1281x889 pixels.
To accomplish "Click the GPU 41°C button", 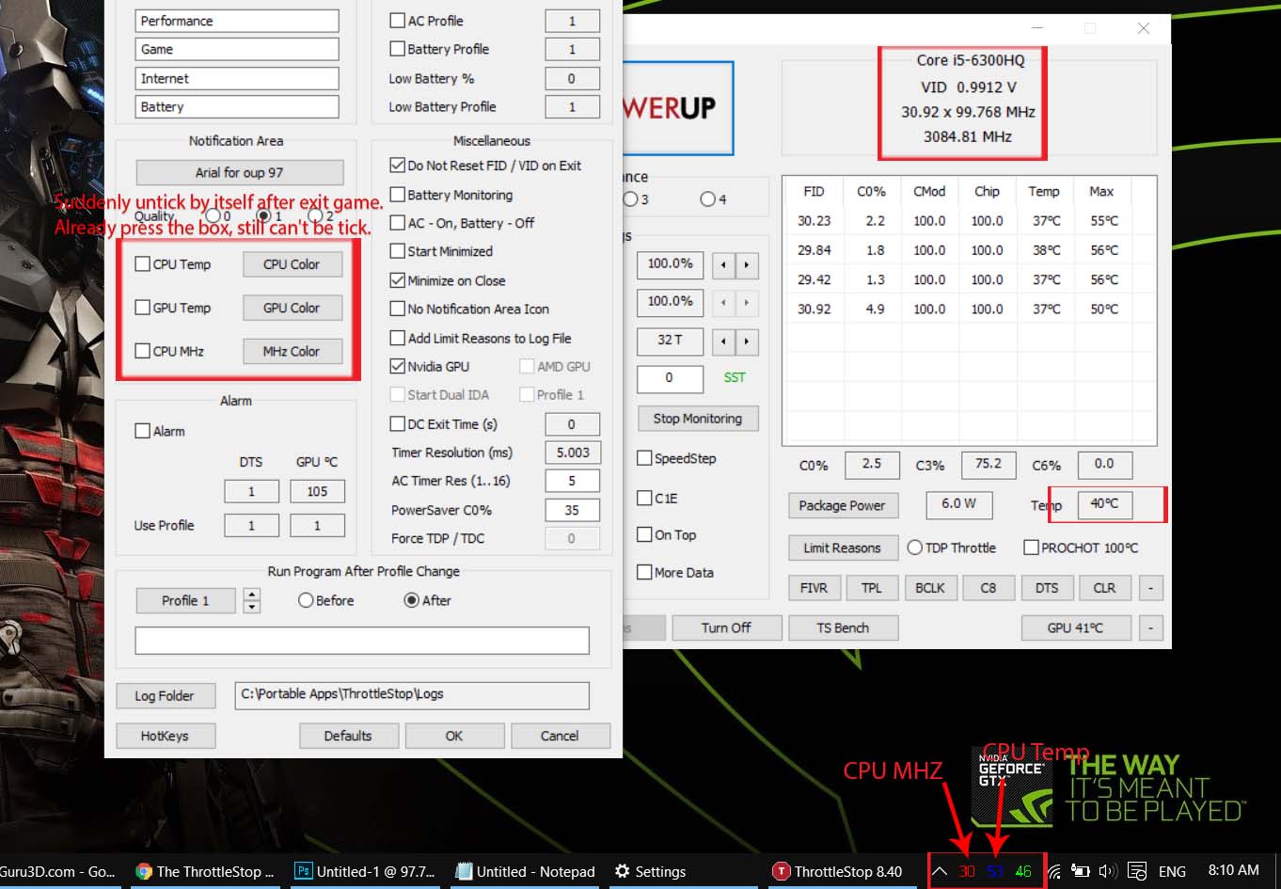I will (1076, 627).
